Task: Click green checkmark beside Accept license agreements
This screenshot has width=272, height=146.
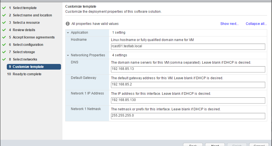Action: click(4, 37)
